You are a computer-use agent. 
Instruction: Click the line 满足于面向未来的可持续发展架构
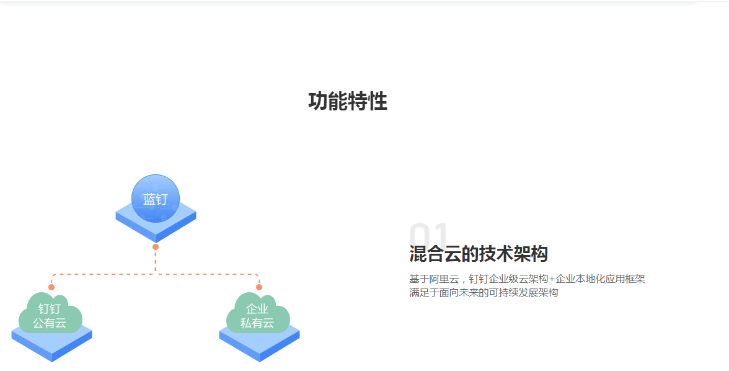[484, 292]
